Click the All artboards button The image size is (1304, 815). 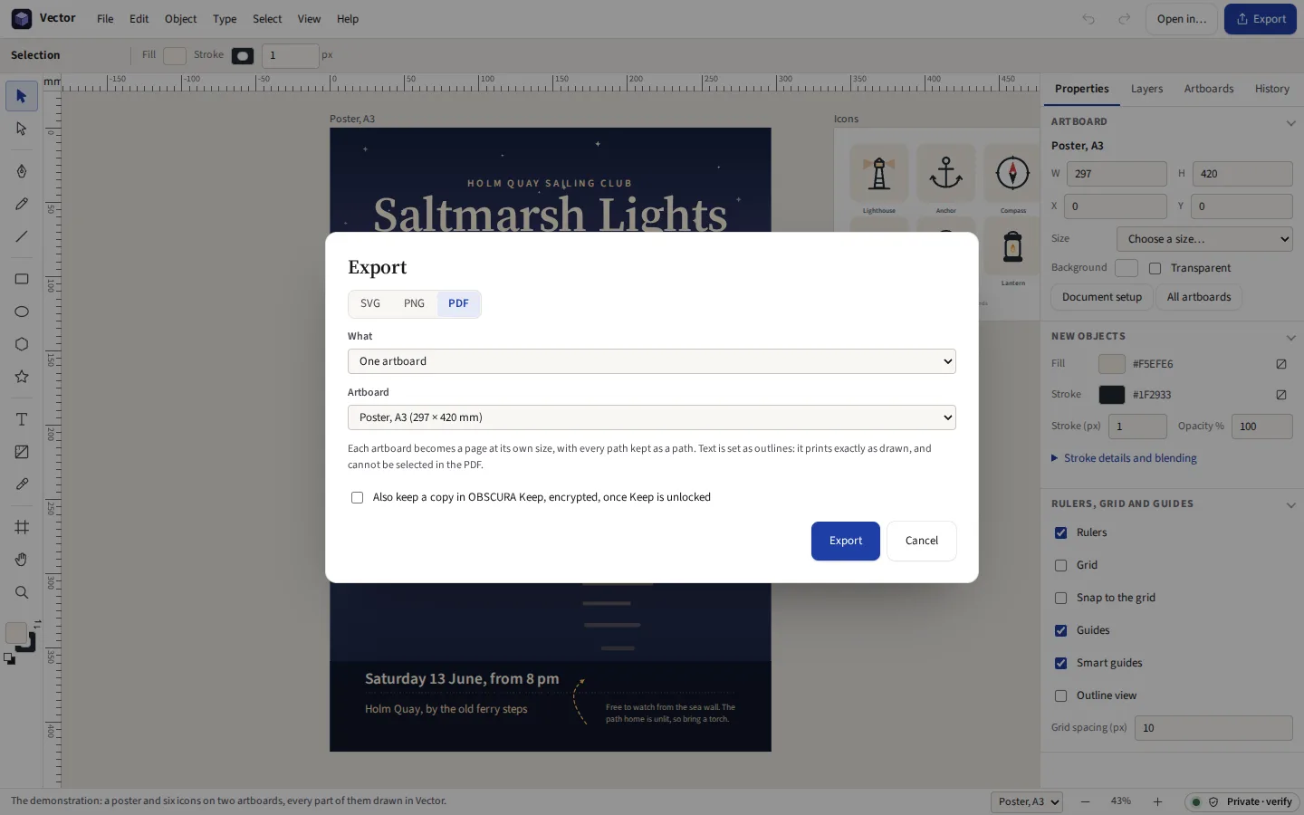tap(1199, 297)
